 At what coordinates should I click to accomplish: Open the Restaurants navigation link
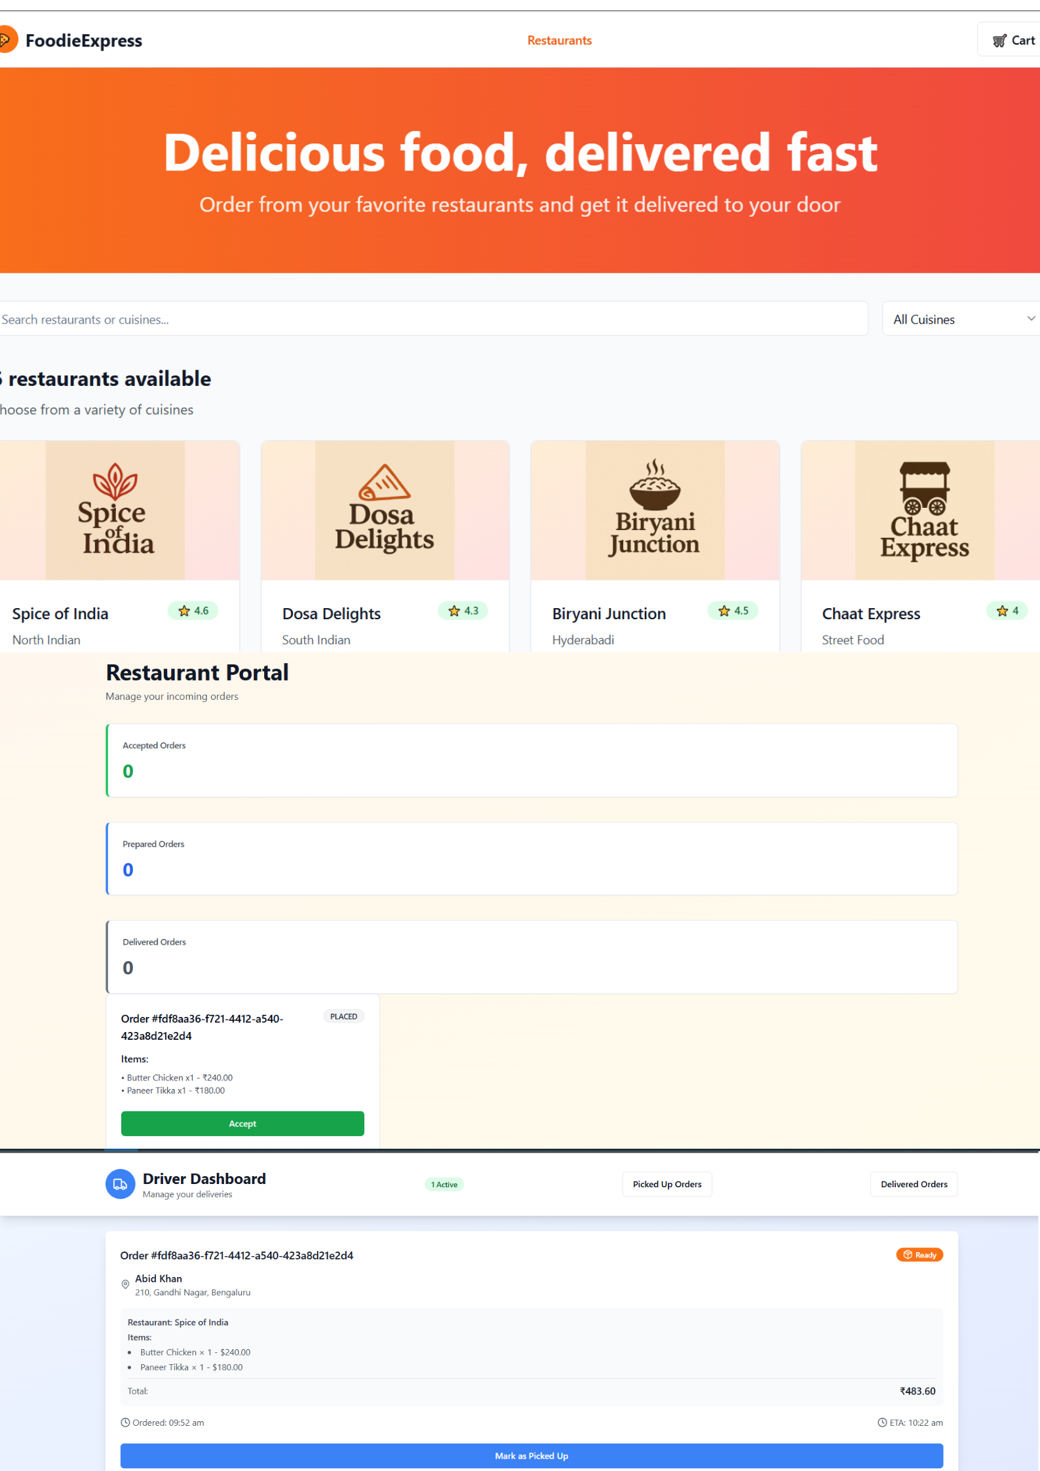[559, 41]
